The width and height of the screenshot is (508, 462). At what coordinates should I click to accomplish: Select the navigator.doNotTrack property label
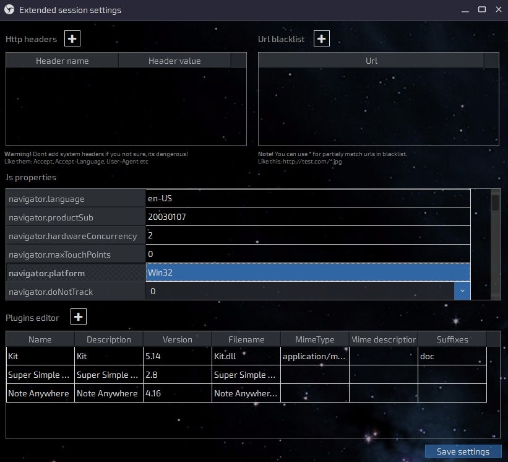tap(76, 292)
